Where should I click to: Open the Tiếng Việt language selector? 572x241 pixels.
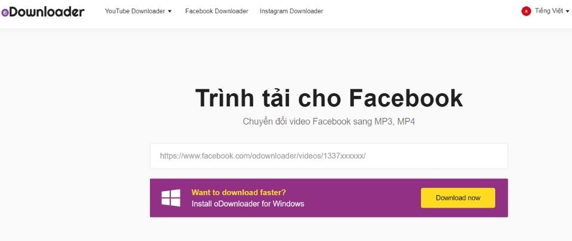[x=552, y=11]
